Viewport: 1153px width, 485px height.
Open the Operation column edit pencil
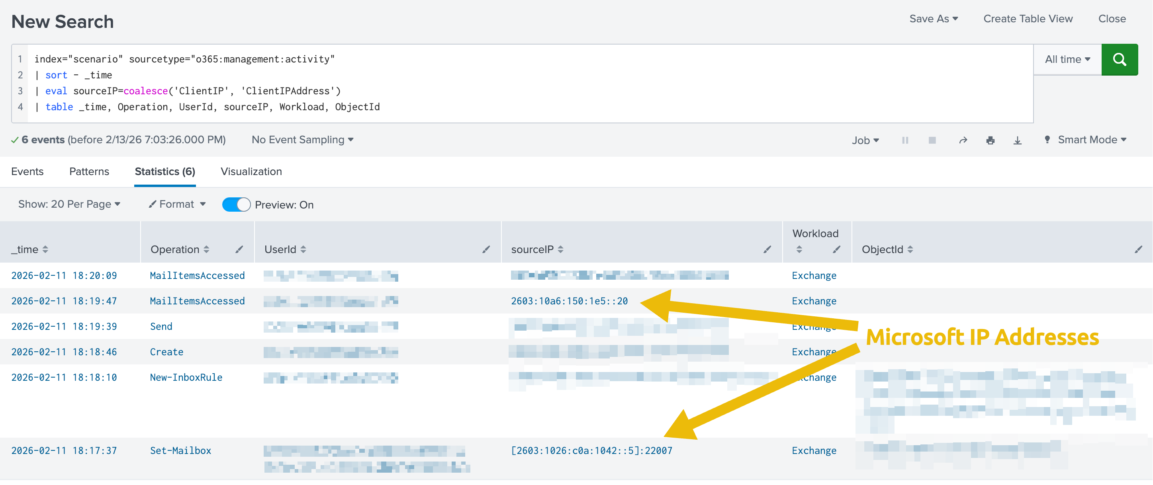pos(239,250)
